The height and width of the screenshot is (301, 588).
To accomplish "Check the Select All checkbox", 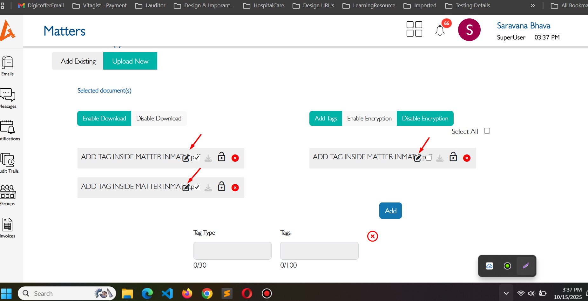I will click(487, 131).
